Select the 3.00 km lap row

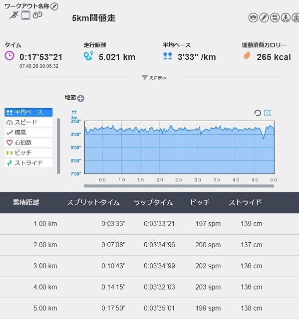150,266
